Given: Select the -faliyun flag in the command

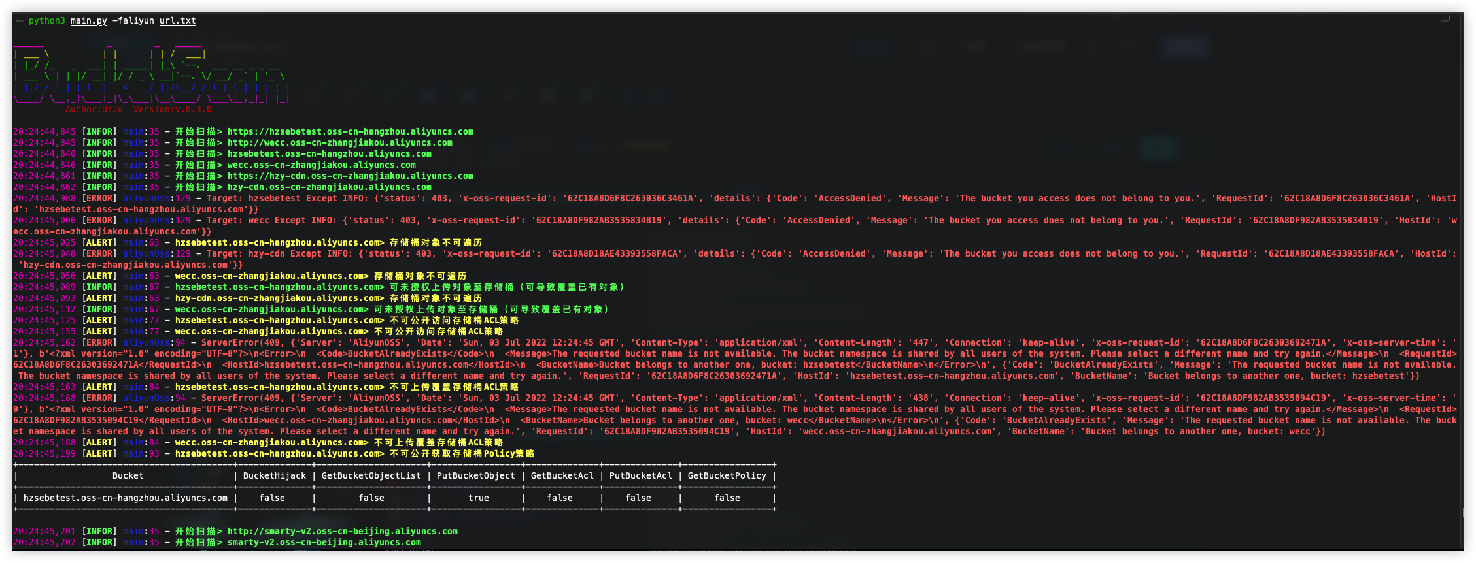Looking at the screenshot, I should 133,21.
